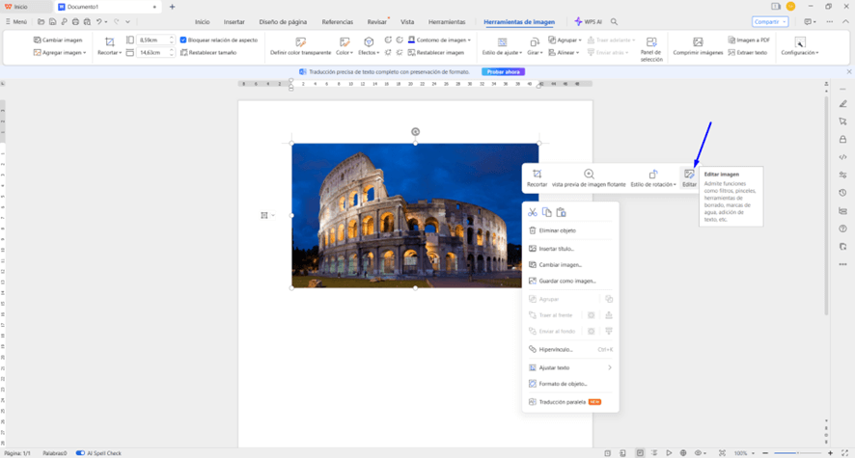Click the Compartir button
Viewport: 855px width, 458px height.
coord(769,21)
